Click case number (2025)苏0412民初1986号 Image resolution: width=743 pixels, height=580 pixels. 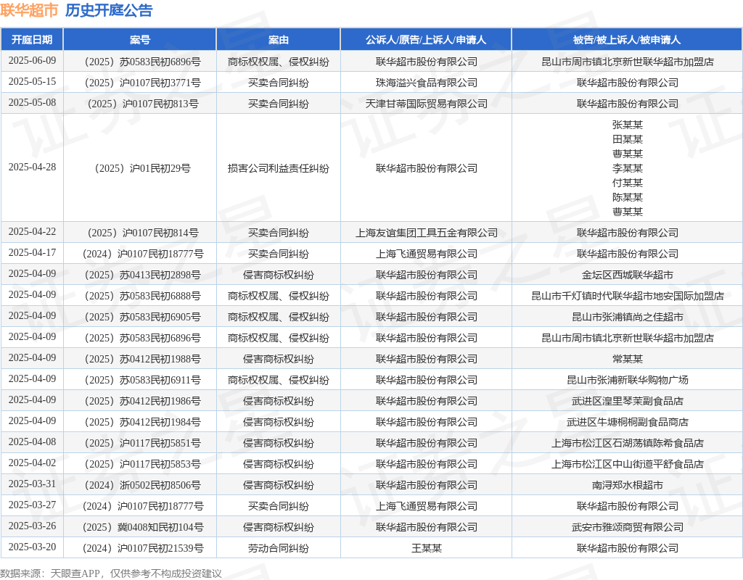coord(143,401)
